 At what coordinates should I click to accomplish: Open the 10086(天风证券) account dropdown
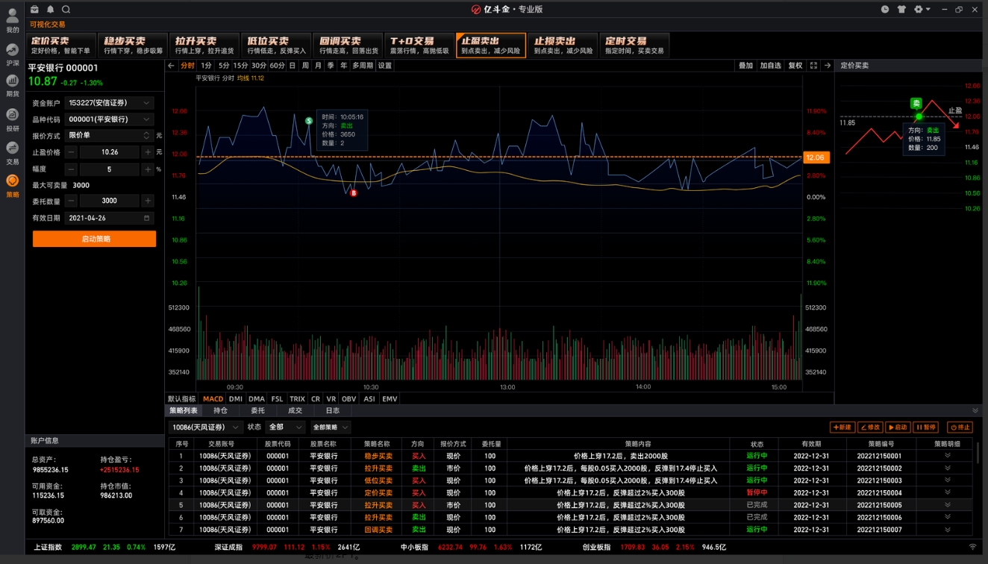(x=205, y=427)
